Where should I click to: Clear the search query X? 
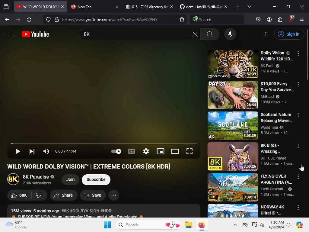coord(195,34)
